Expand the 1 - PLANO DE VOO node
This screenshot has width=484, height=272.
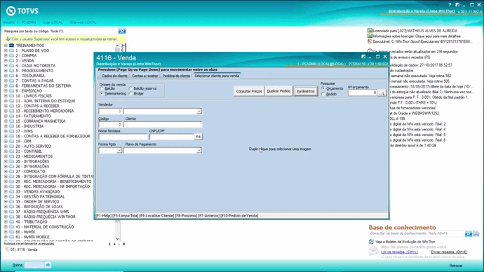(x=6, y=50)
